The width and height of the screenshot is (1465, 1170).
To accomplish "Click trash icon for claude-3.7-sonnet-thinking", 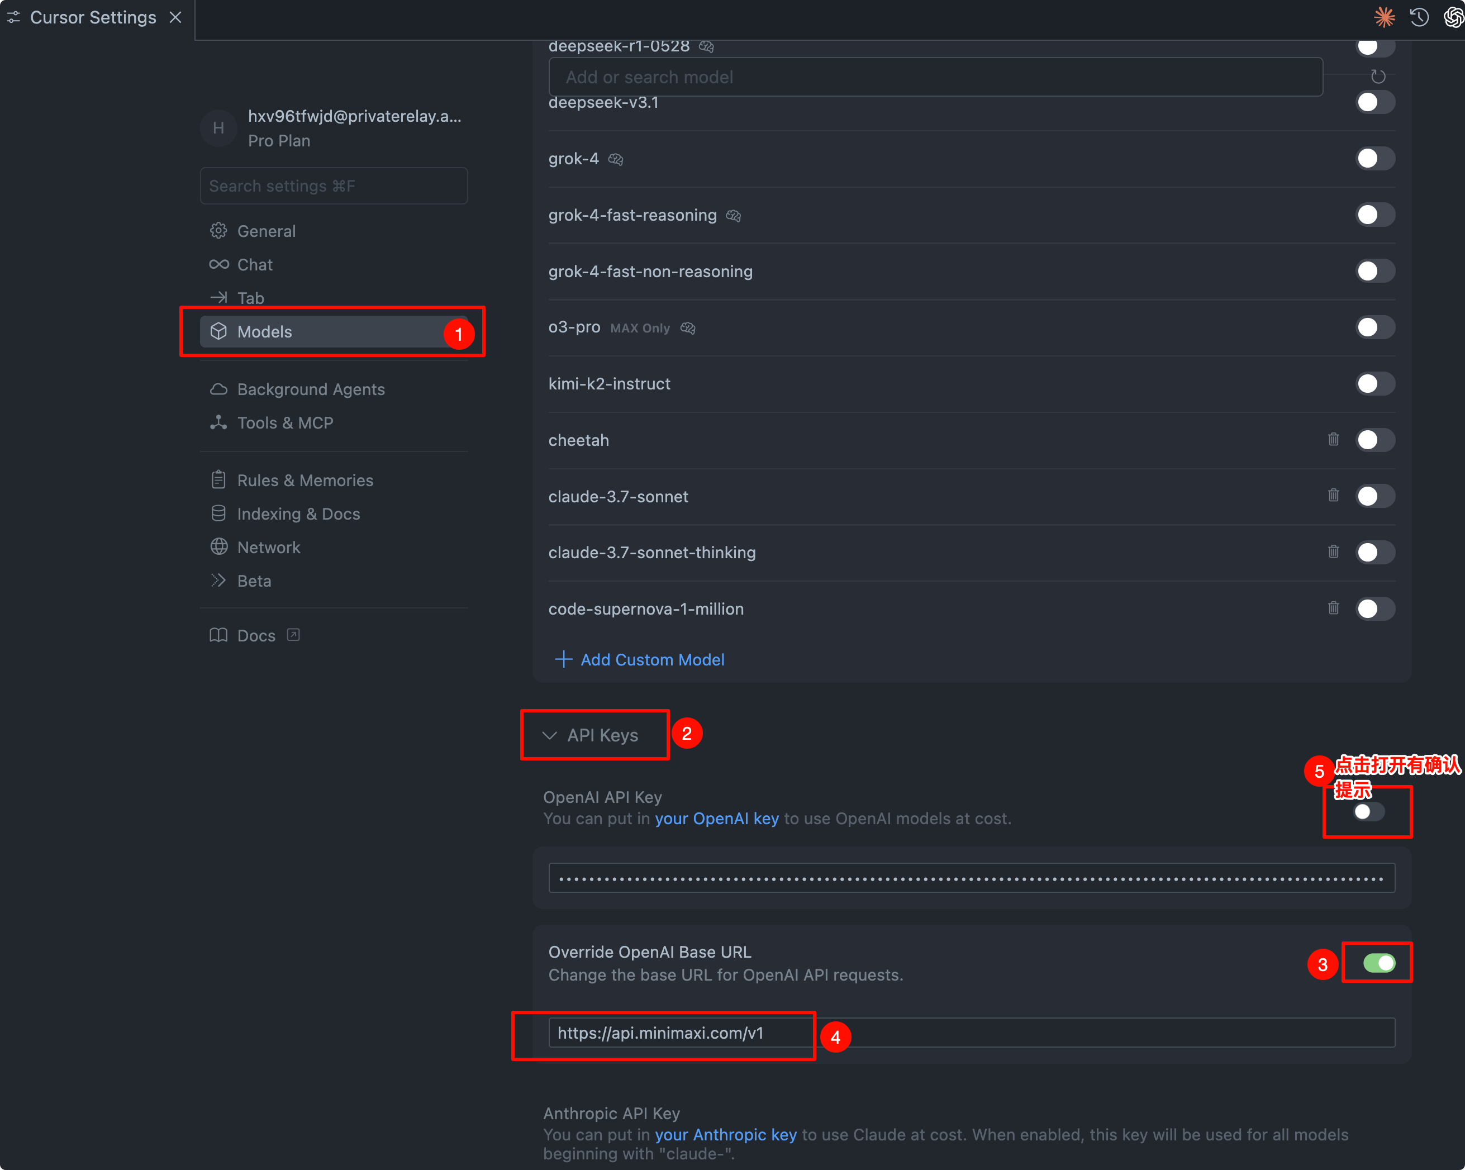I will pos(1333,551).
